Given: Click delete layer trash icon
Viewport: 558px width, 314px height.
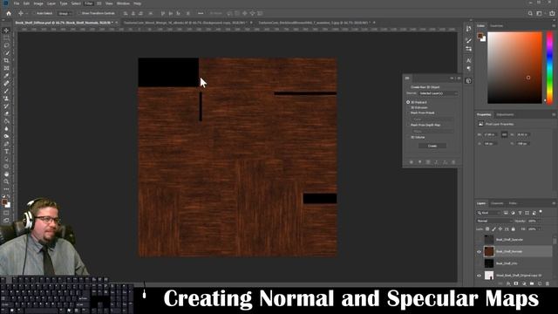Looking at the screenshot, I should 548,283.
